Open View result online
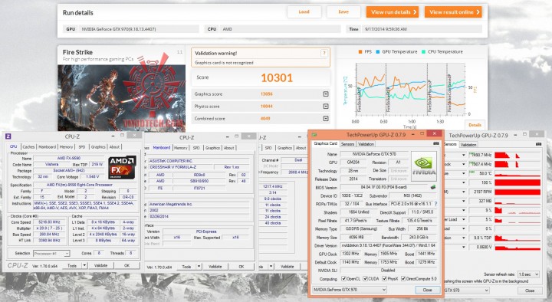The width and height of the screenshot is (552, 302). 453,12
